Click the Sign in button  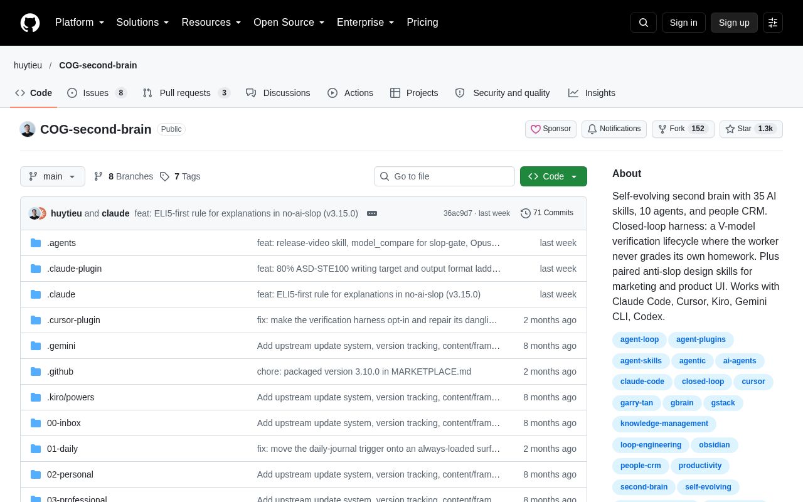coord(684,23)
